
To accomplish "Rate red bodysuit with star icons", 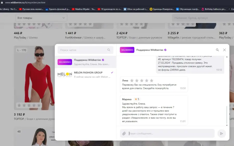I will 29,105.
